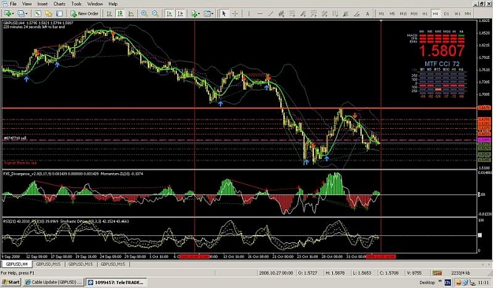This screenshot has width=493, height=288.
Task: Select the vertical line drawing tool
Action: click(248, 13)
